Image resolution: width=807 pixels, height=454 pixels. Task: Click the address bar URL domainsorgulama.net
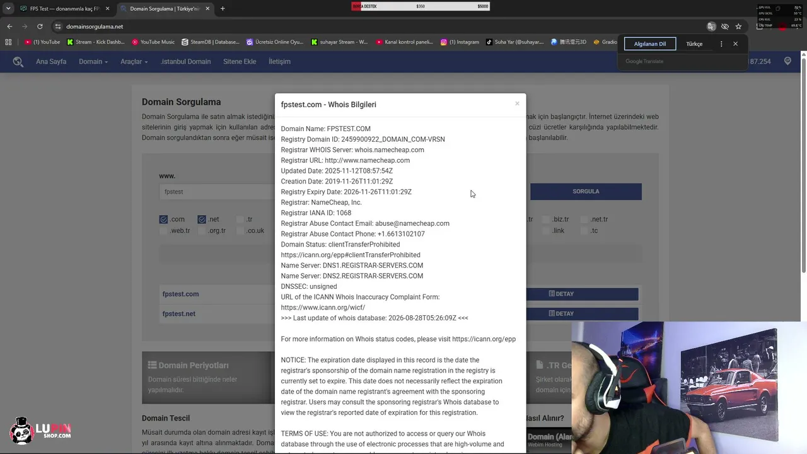click(x=95, y=26)
